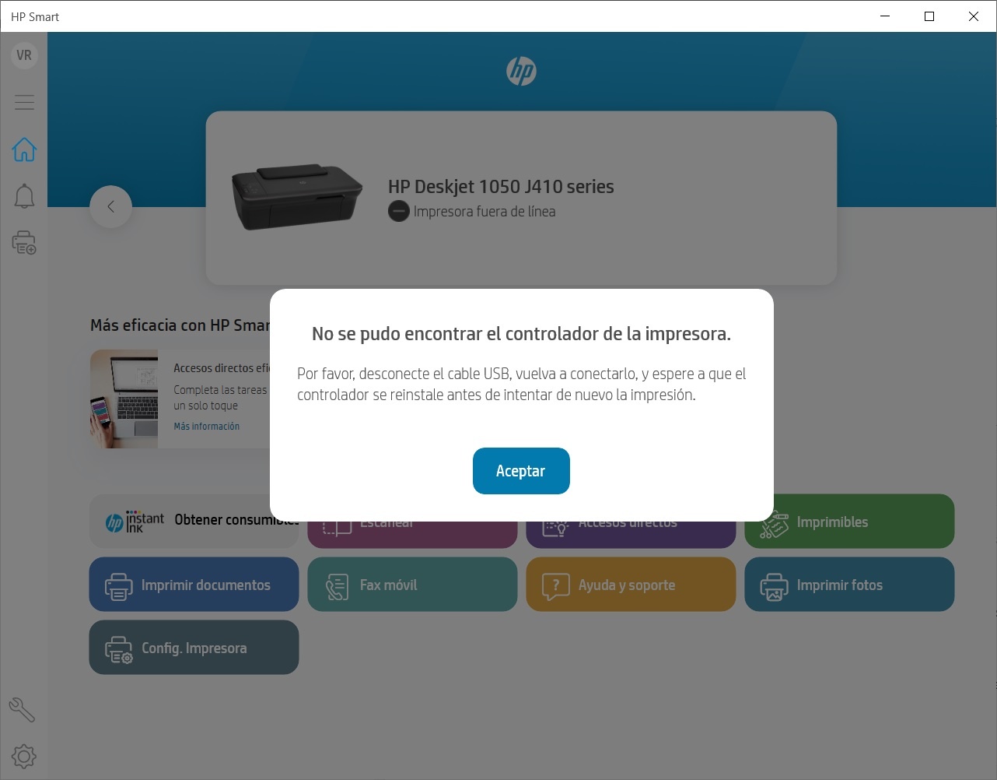Select the HP Deskjet 1050 printer image
This screenshot has width=997, height=780.
point(297,196)
